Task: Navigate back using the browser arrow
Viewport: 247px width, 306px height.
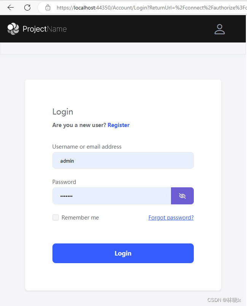Action: 10,7
